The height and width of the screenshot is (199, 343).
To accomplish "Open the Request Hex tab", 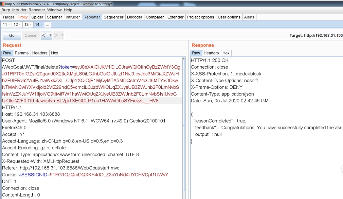I will pyautogui.click(x=55, y=53).
